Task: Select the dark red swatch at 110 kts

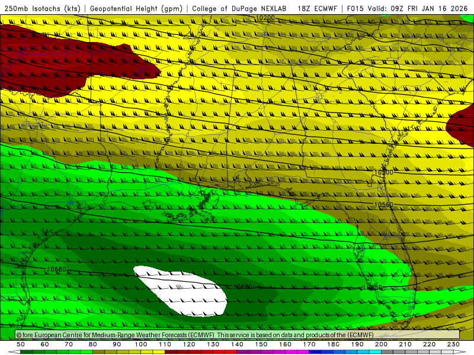Action: click(171, 351)
